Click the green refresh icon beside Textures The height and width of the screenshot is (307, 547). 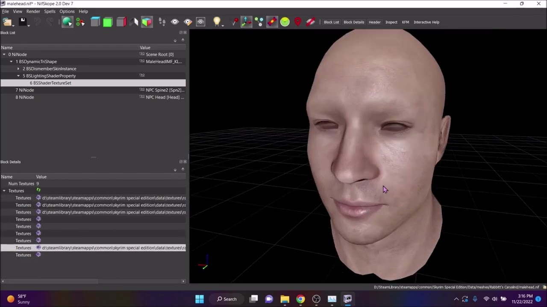click(38, 190)
